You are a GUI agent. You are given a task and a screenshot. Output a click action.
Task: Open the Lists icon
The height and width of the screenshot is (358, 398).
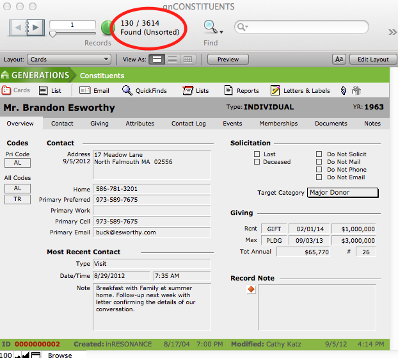point(188,91)
